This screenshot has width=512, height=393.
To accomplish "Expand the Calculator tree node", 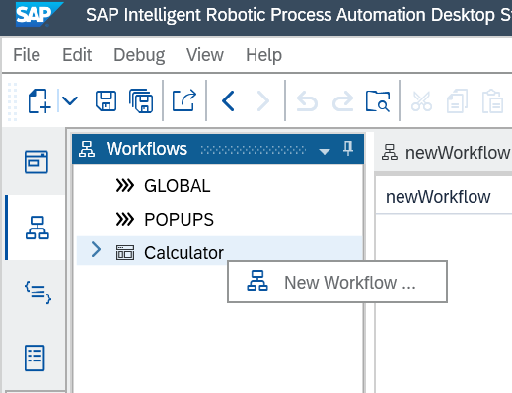I will click(96, 249).
